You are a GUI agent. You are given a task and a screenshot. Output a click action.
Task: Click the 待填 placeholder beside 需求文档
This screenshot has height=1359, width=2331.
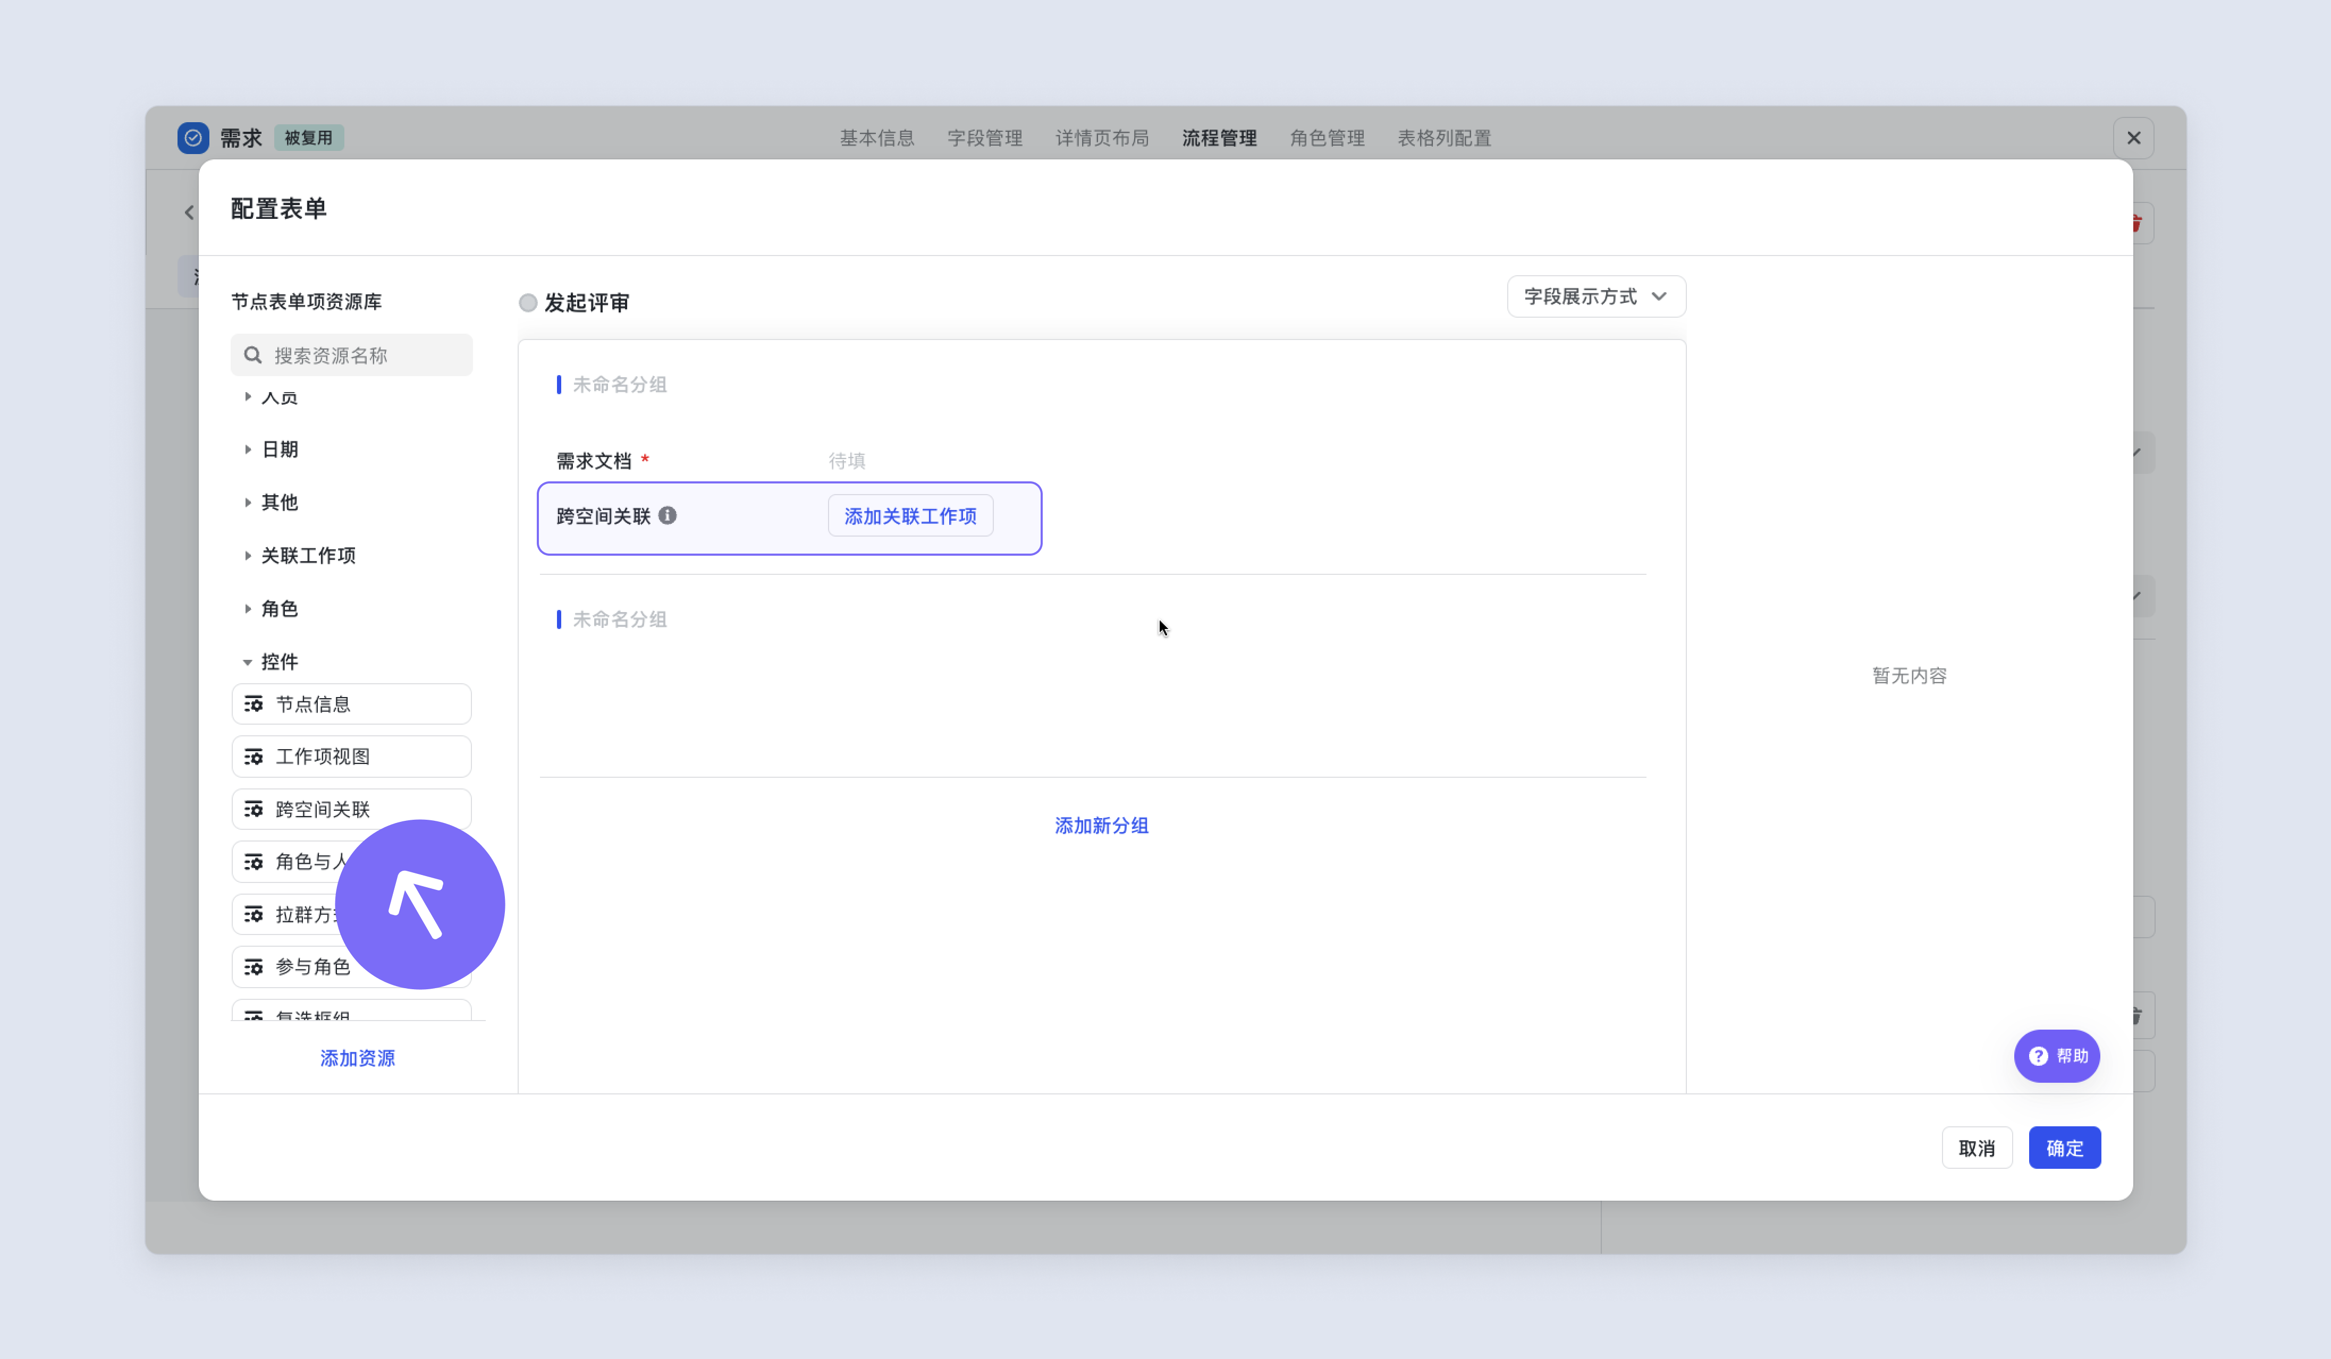click(x=847, y=461)
